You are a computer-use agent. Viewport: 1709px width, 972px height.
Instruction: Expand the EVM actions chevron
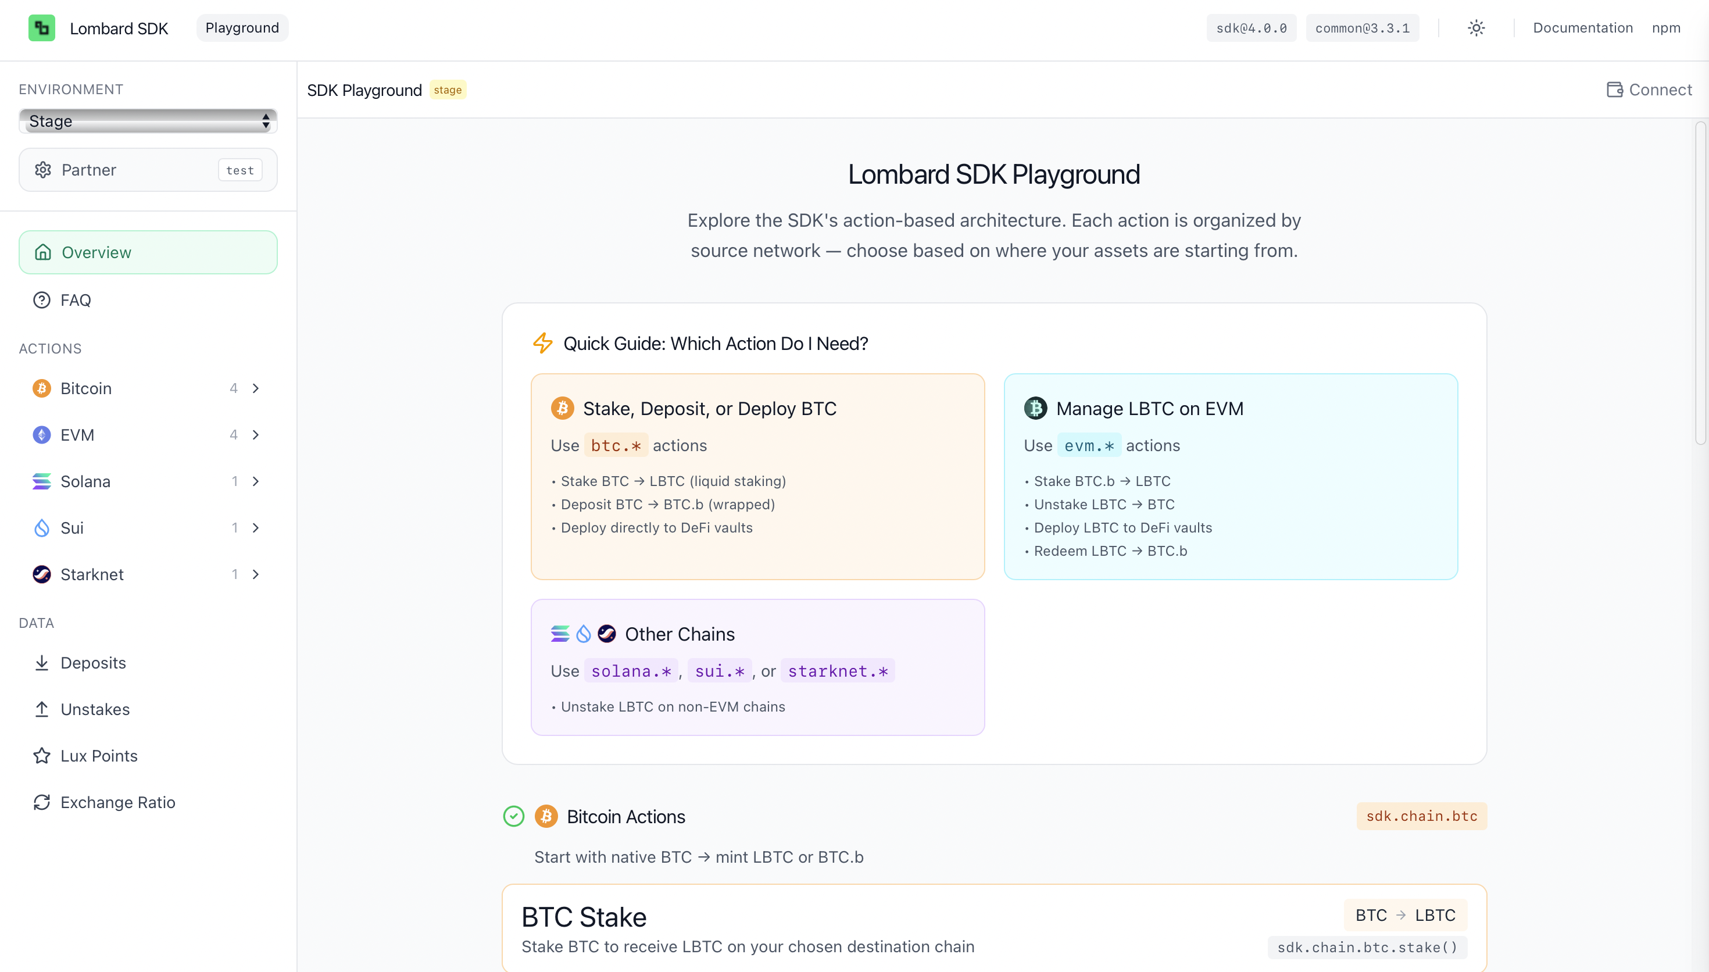click(256, 435)
